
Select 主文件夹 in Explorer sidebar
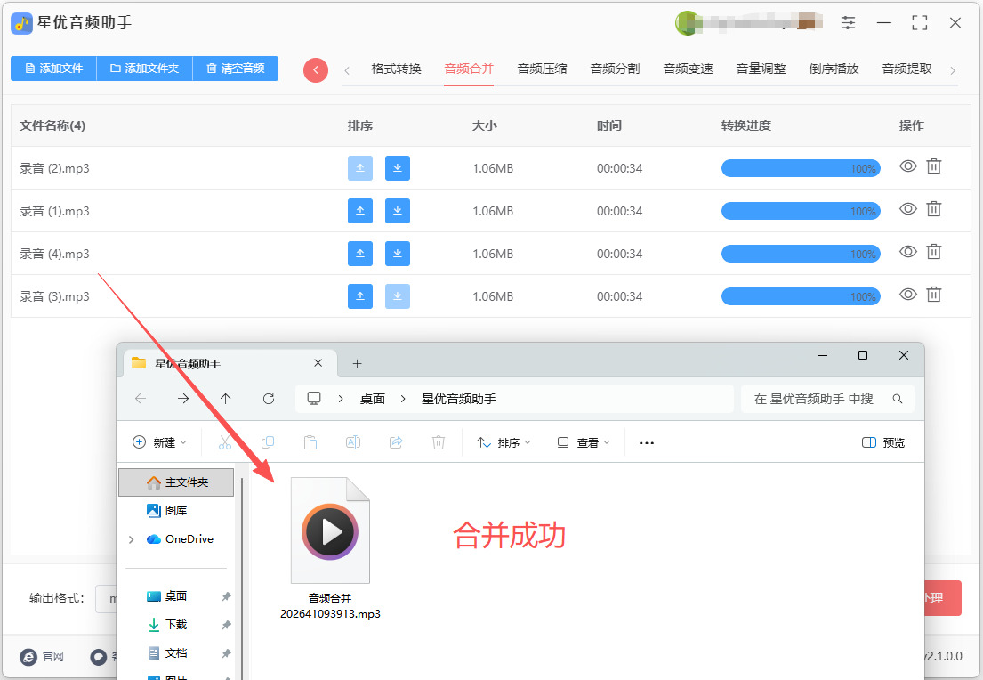tap(176, 482)
